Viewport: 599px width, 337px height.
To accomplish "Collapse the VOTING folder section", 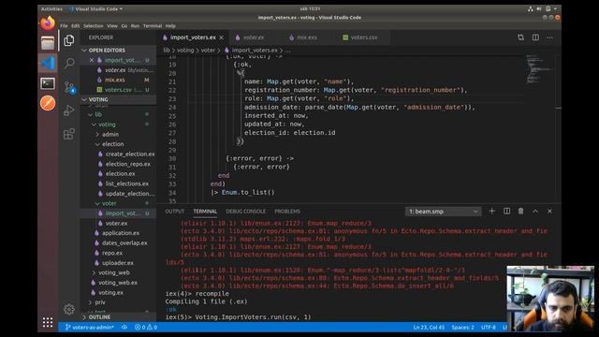I will pos(98,99).
